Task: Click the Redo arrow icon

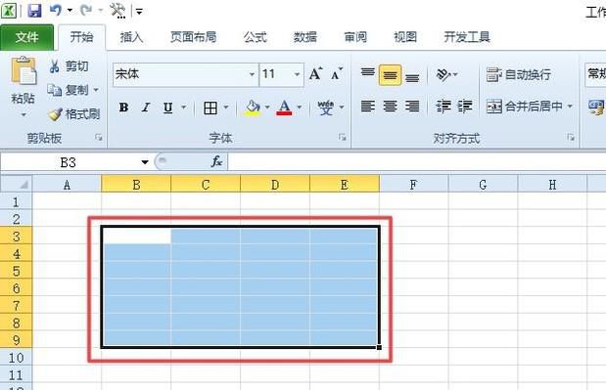Action: click(85, 10)
